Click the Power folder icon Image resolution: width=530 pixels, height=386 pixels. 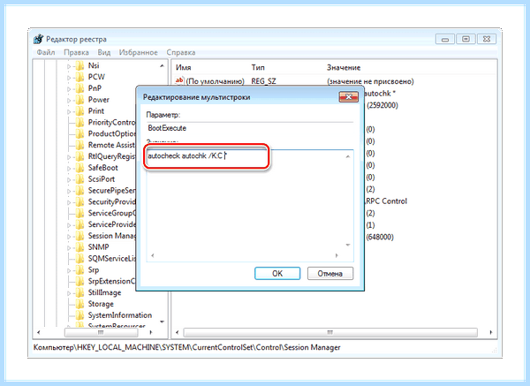79,100
